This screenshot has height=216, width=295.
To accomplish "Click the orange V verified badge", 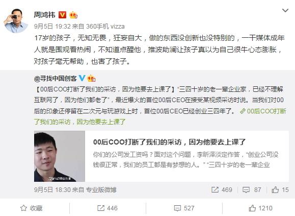I will pyautogui.click(x=63, y=15).
